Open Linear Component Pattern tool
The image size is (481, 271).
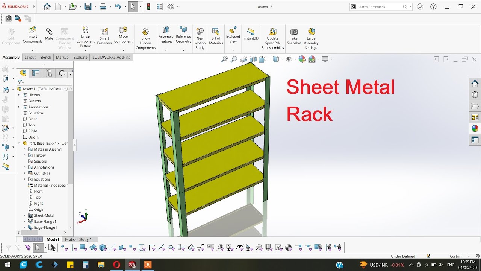click(x=85, y=37)
